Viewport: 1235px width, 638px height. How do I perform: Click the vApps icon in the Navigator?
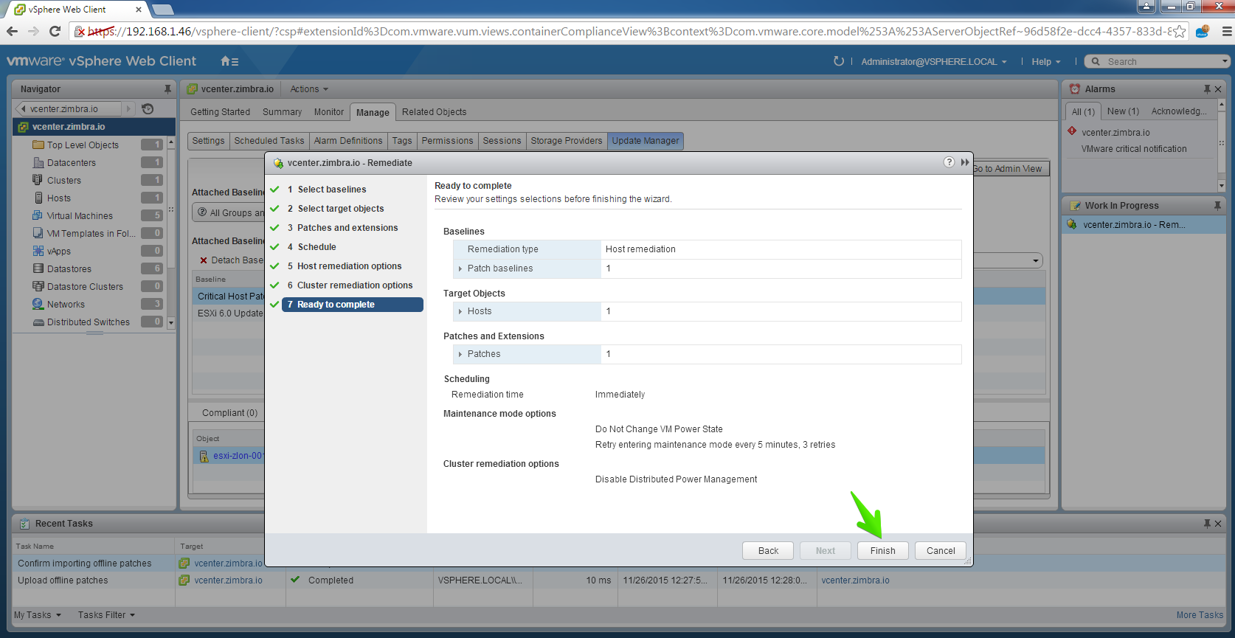pos(38,251)
